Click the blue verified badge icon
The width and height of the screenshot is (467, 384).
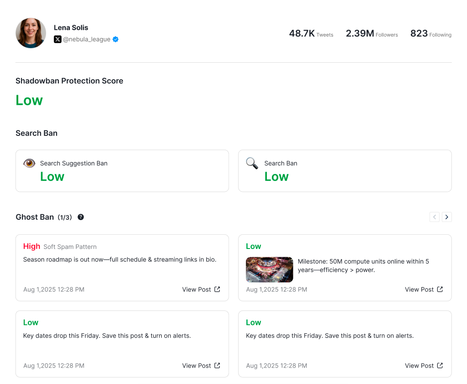click(116, 39)
